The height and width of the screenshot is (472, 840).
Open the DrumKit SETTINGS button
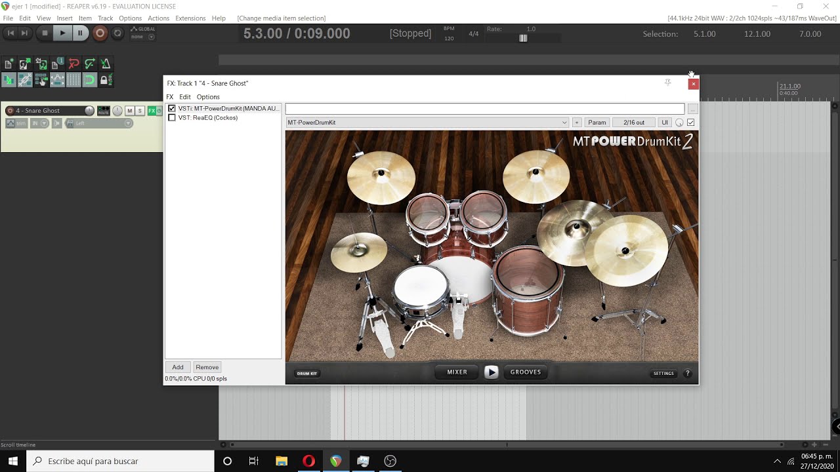point(663,374)
